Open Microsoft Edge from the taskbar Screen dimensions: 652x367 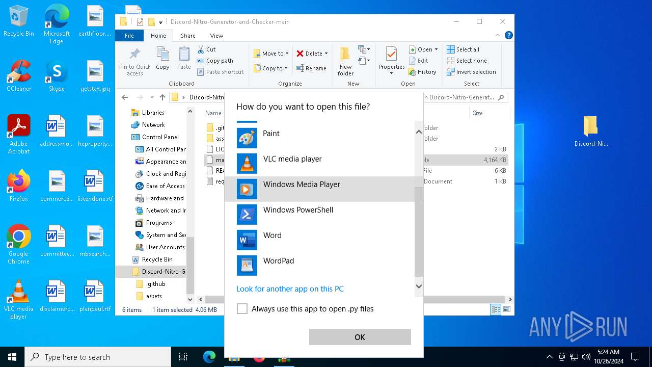pyautogui.click(x=209, y=357)
